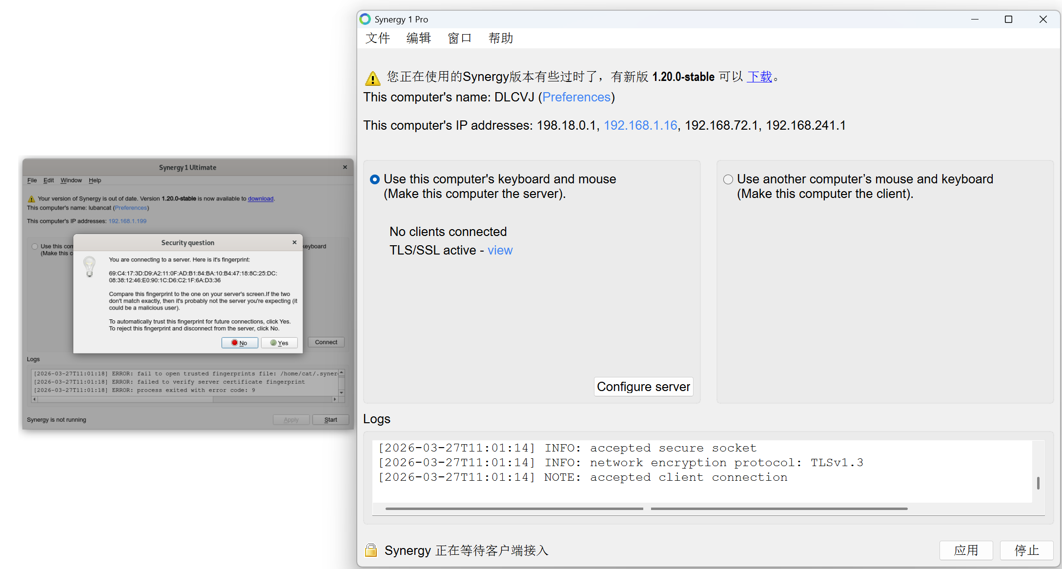Open Preferences link next to lubancat
This screenshot has height=569, width=1062.
[x=131, y=208]
